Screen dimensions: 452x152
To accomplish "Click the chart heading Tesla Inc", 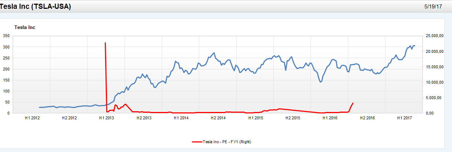I will 25,28.
